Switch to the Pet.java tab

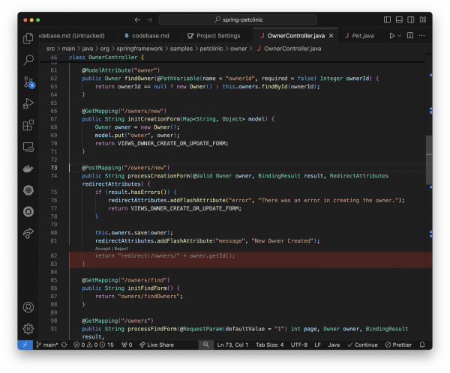click(361, 35)
